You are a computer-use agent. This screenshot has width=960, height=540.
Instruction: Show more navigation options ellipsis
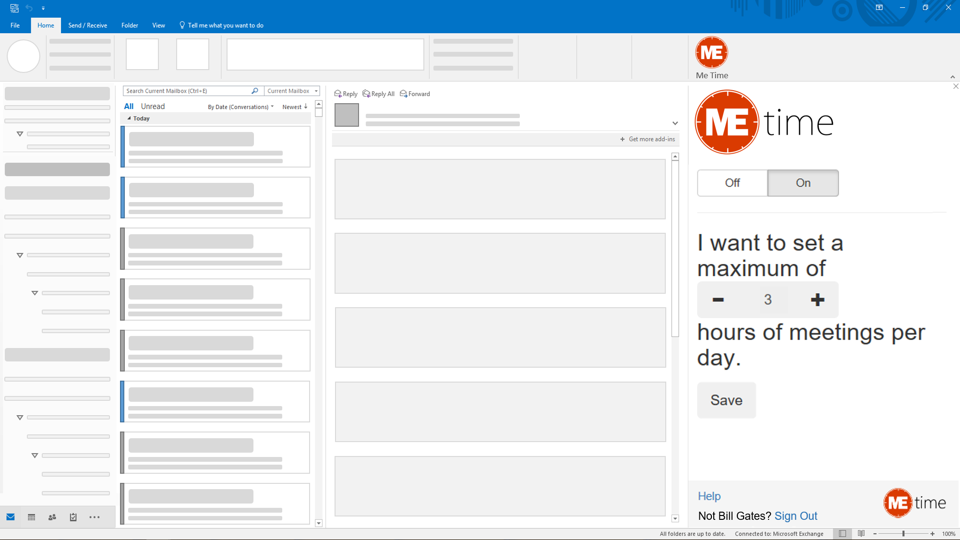95,517
